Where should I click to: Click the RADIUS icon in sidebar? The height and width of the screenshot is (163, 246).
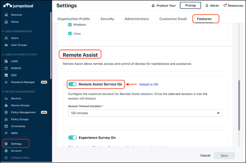(x=6, y=68)
